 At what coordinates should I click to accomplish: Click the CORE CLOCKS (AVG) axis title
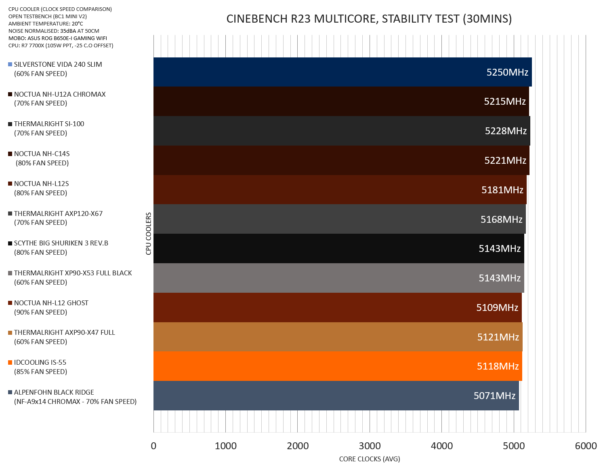[x=370, y=459]
